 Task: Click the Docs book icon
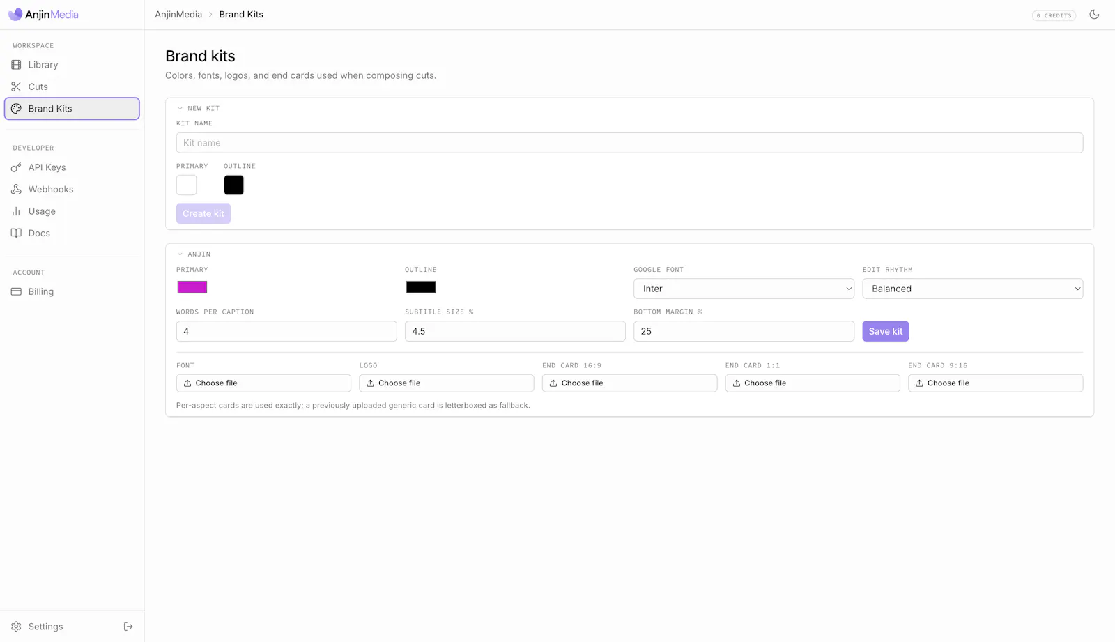(x=16, y=234)
